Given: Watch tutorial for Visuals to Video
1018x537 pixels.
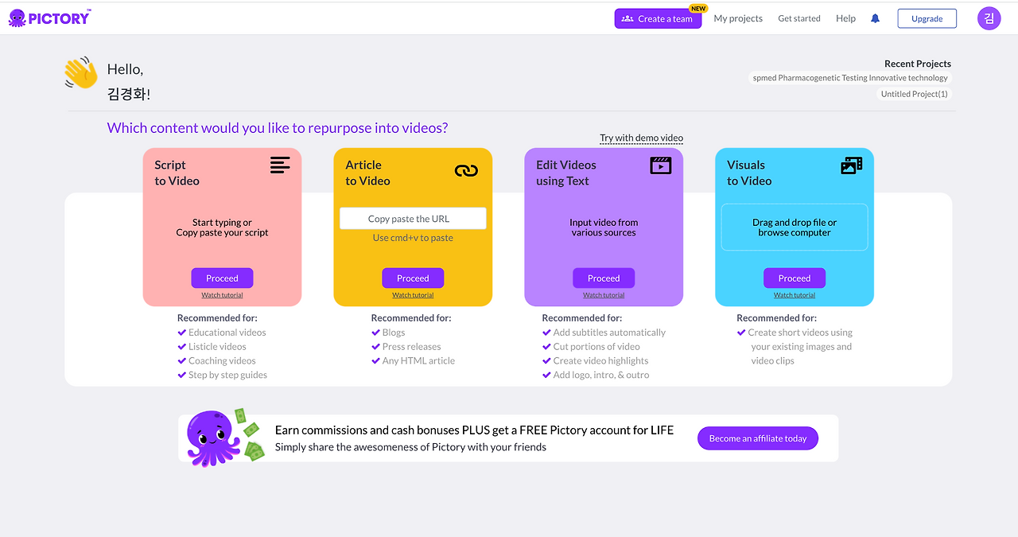Looking at the screenshot, I should coord(795,295).
